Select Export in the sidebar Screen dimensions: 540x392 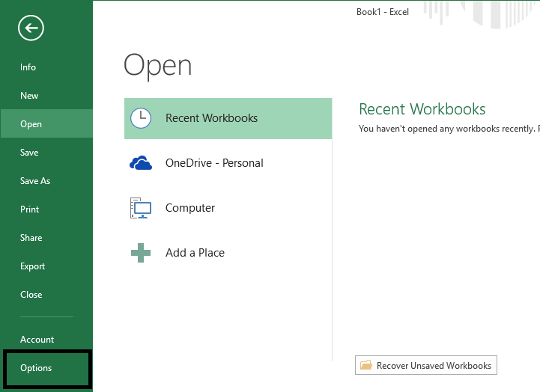pos(32,266)
